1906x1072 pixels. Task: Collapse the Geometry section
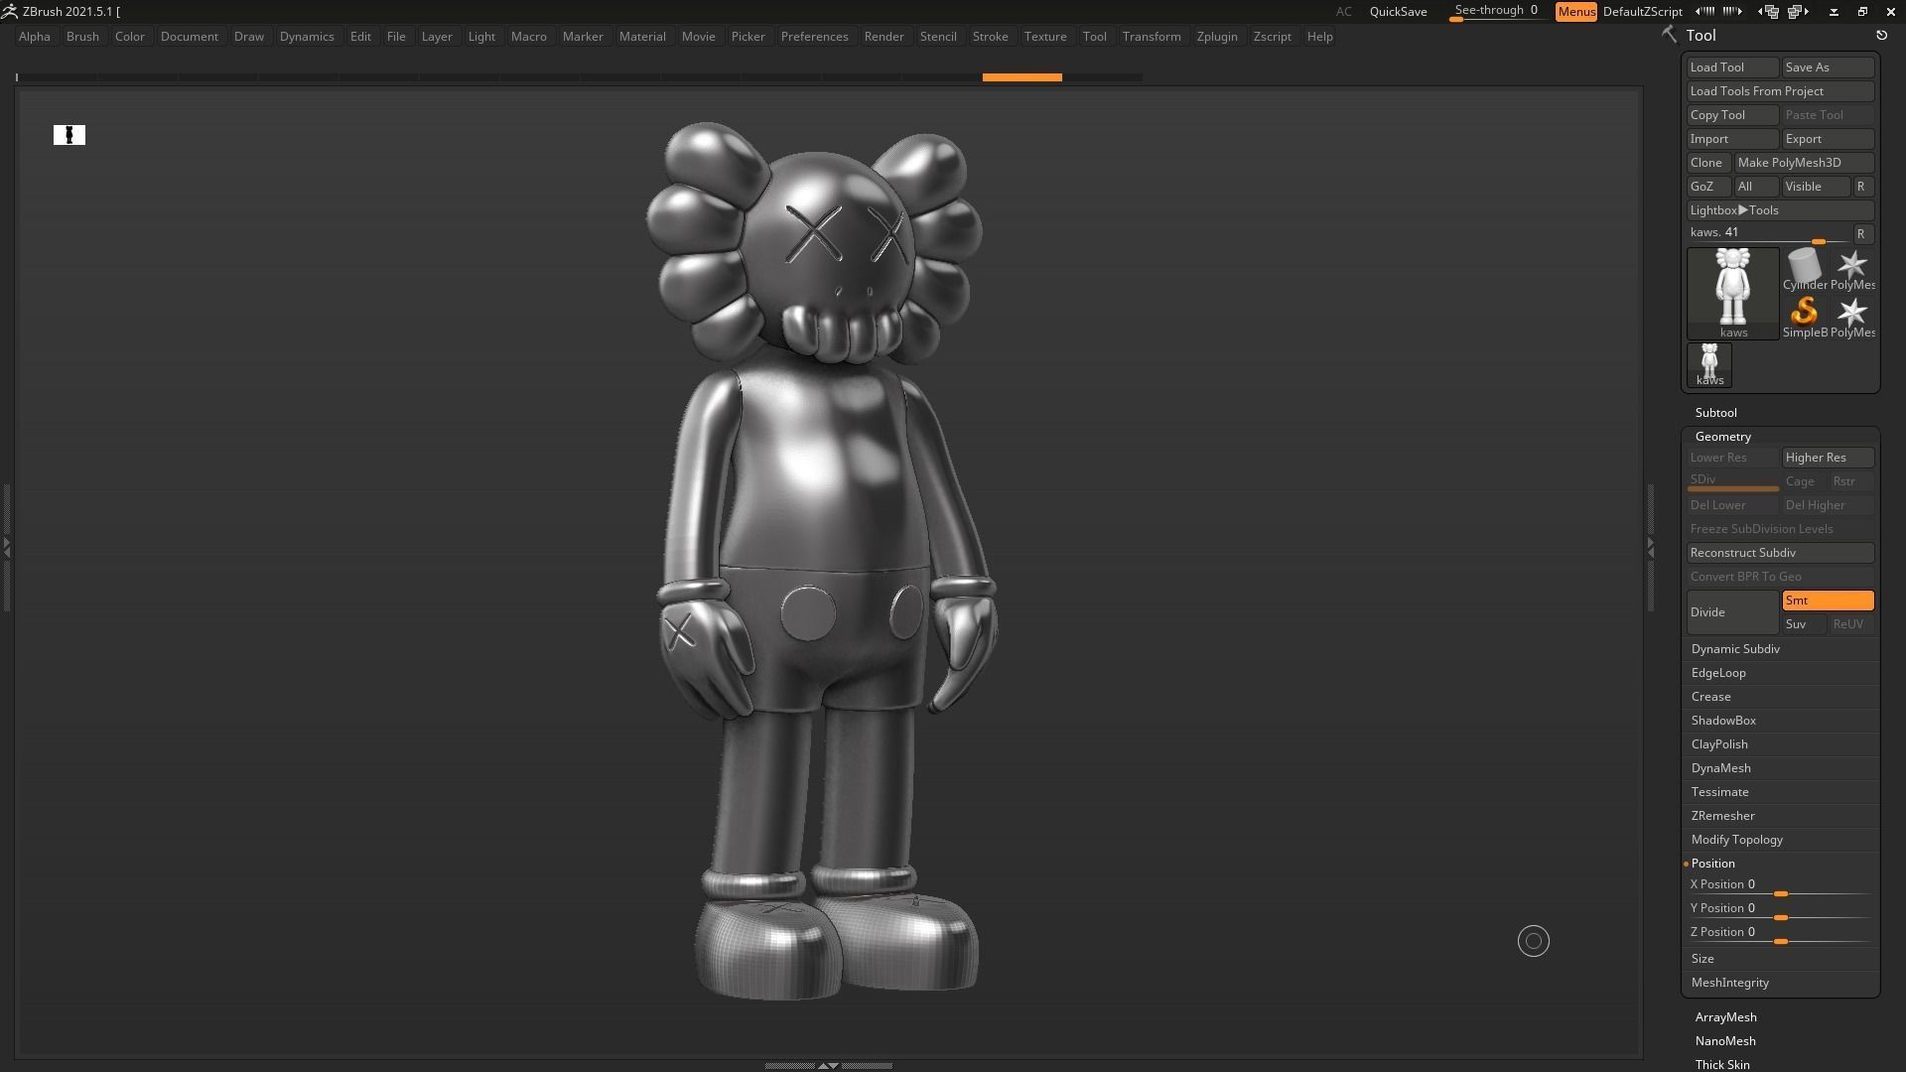(x=1722, y=437)
